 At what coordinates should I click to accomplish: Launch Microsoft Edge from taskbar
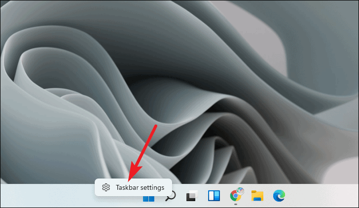click(279, 196)
